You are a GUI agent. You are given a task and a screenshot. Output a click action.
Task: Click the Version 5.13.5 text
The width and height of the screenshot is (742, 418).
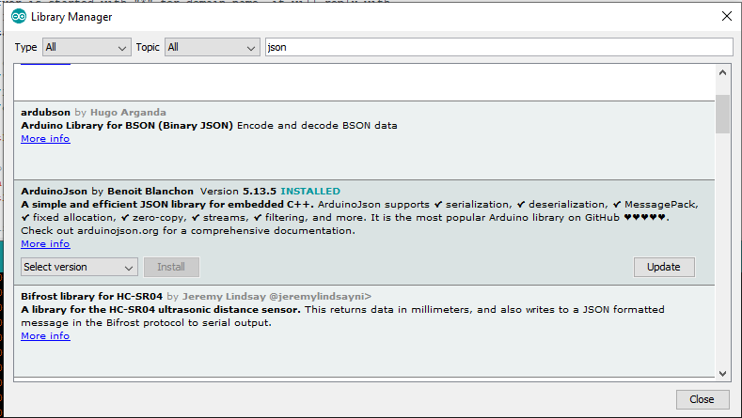pos(238,192)
